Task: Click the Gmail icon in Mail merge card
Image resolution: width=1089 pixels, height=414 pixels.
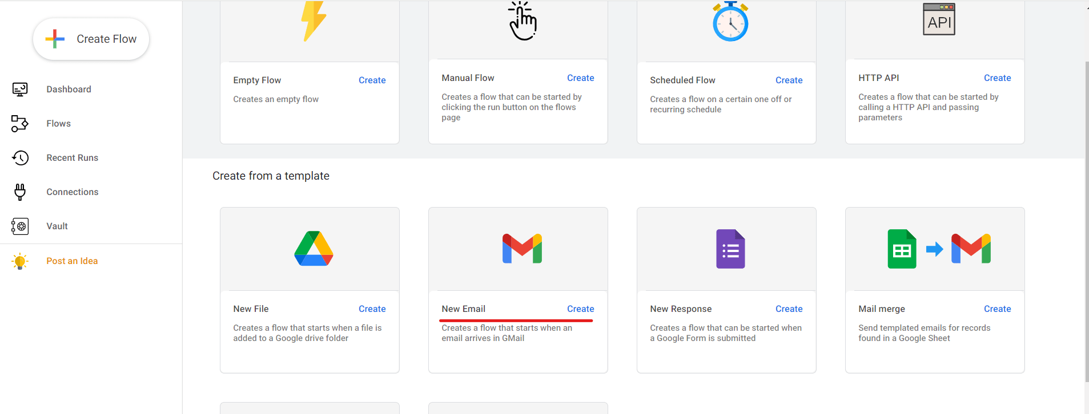Action: (971, 249)
